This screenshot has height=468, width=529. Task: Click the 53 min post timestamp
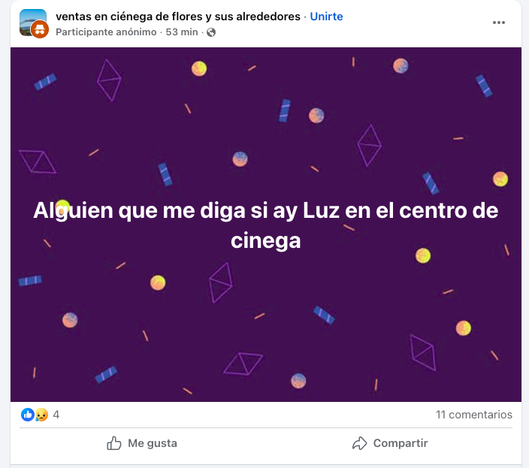pos(182,32)
